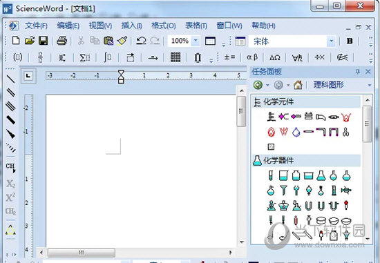
Task: Select the single line drawing tool
Action: [x=10, y=79]
